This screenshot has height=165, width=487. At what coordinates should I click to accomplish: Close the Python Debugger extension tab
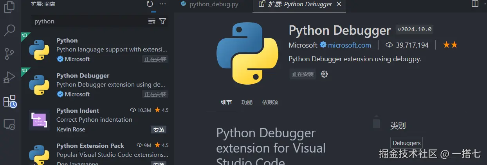pyautogui.click(x=339, y=4)
